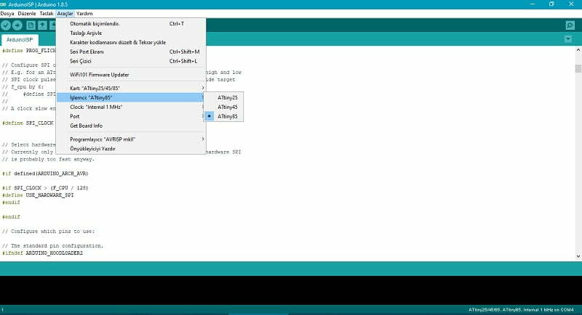This screenshot has width=582, height=315.
Task: Expand the İşlemci "ATtiny85" submenu
Action: (x=131, y=98)
